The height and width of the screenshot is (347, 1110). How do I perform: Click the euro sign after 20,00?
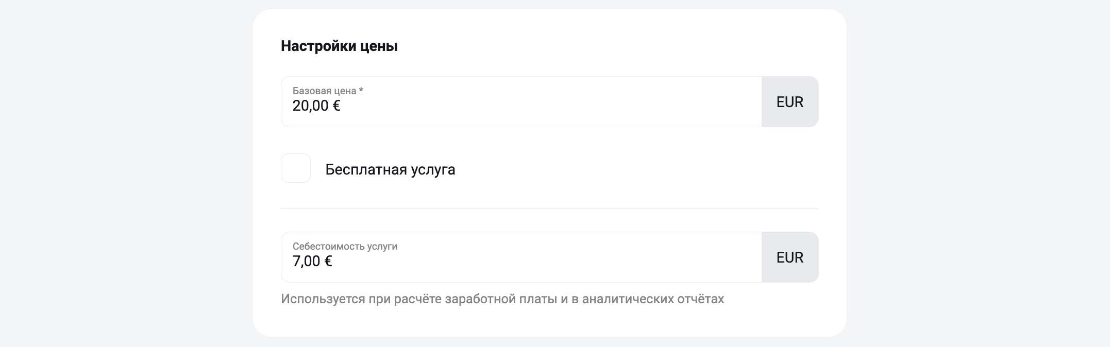pyautogui.click(x=337, y=106)
